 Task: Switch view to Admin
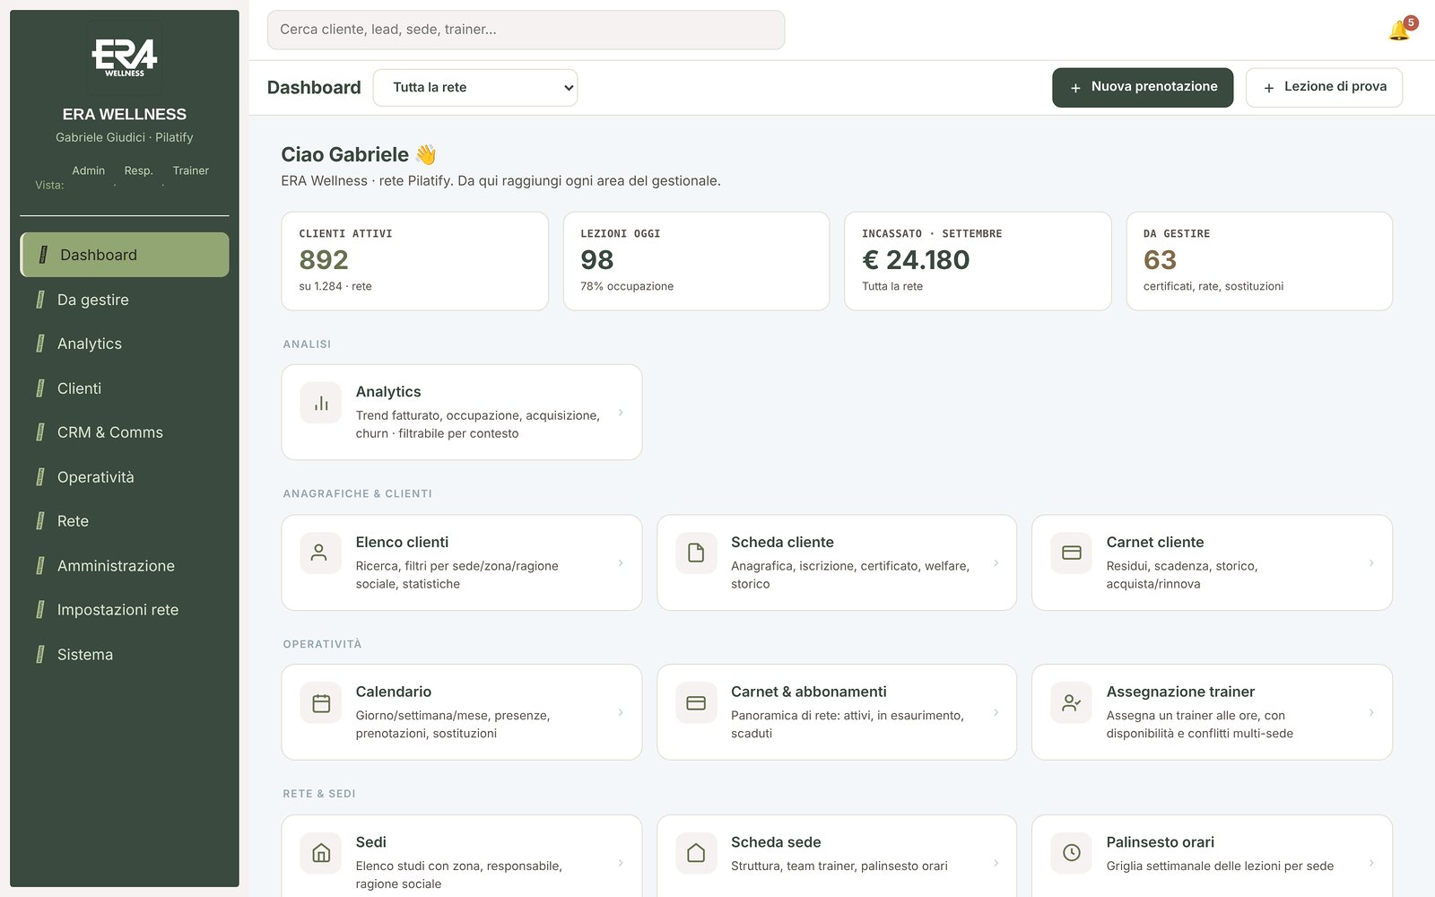(89, 170)
